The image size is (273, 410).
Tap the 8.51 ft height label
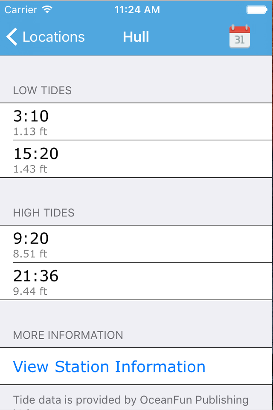pyautogui.click(x=30, y=254)
